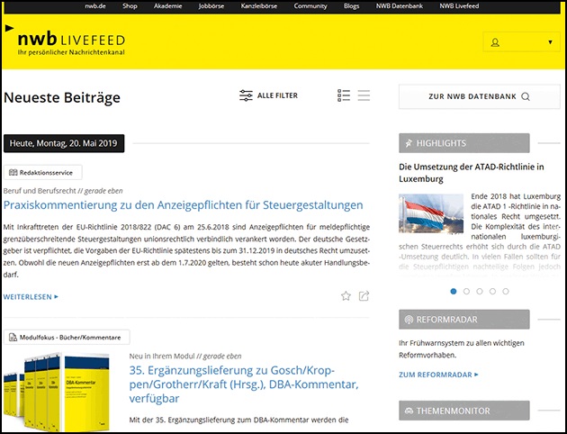Click WEITERLESEN link under first article
Screen dimensions: 567x434
tap(31, 295)
